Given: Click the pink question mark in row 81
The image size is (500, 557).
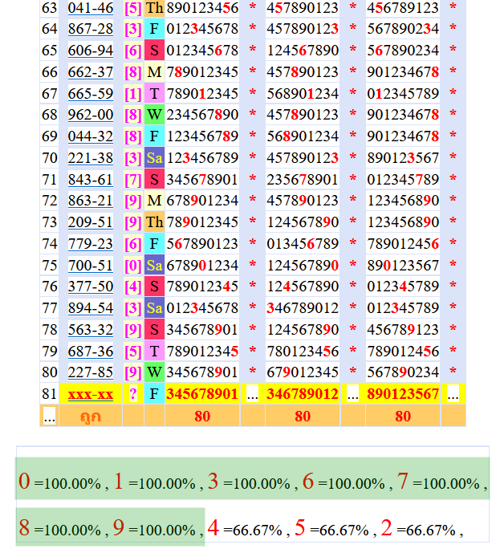Looking at the screenshot, I should coord(132,394).
